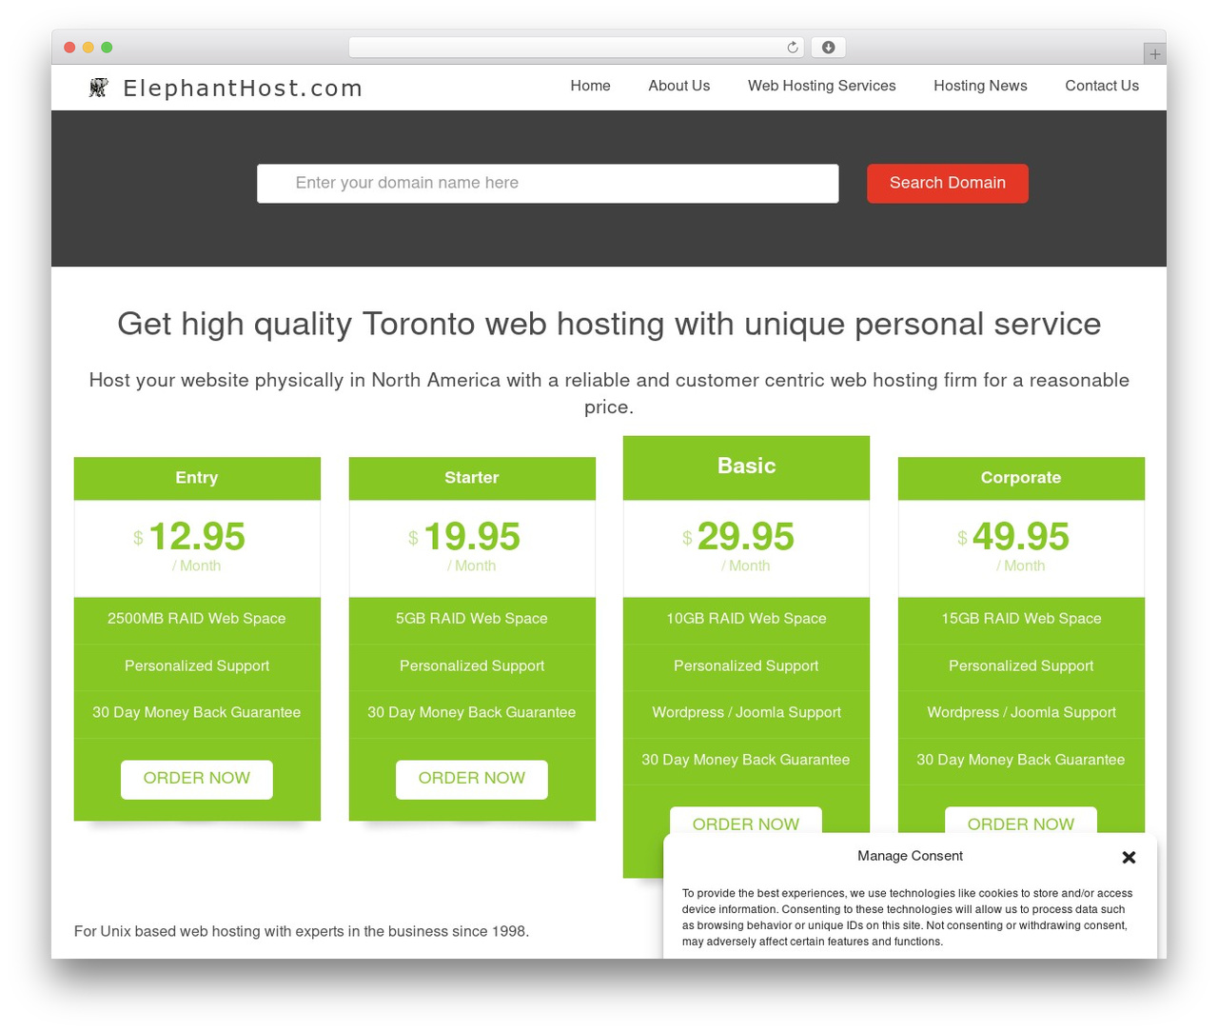This screenshot has width=1218, height=1032.
Task: Click the yellow minimize dot
Action: tap(88, 48)
